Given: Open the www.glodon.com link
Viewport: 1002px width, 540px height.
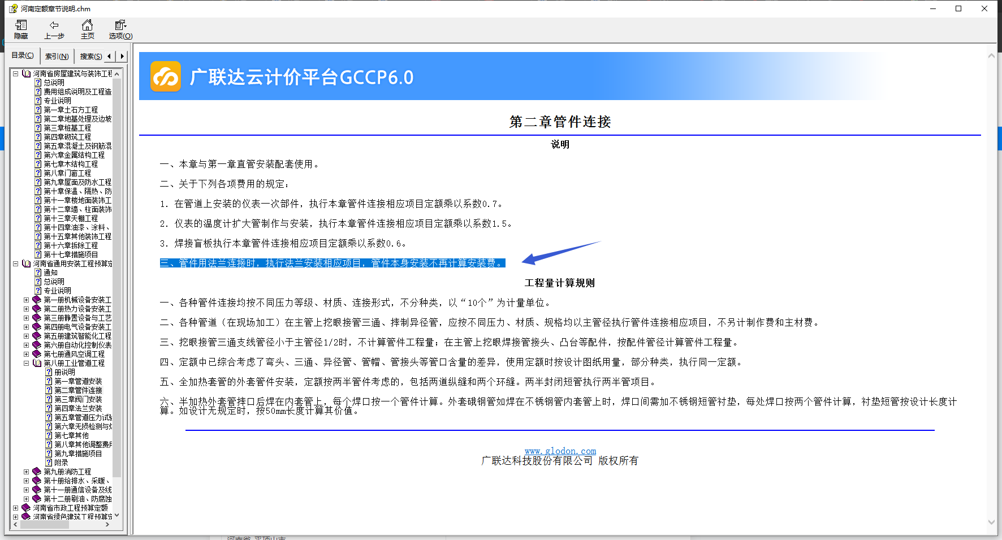Looking at the screenshot, I should (x=560, y=451).
